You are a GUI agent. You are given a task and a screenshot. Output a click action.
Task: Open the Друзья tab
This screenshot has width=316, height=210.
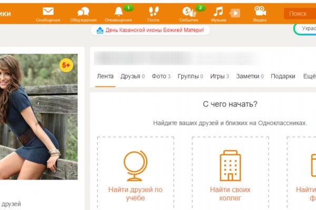[130, 76]
